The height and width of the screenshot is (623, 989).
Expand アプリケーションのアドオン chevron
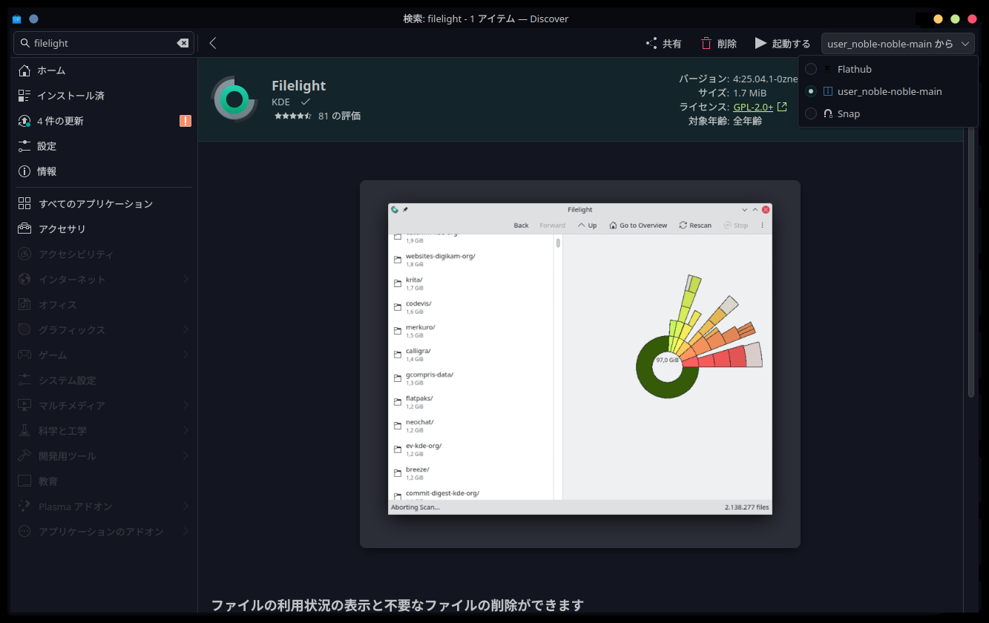(185, 531)
